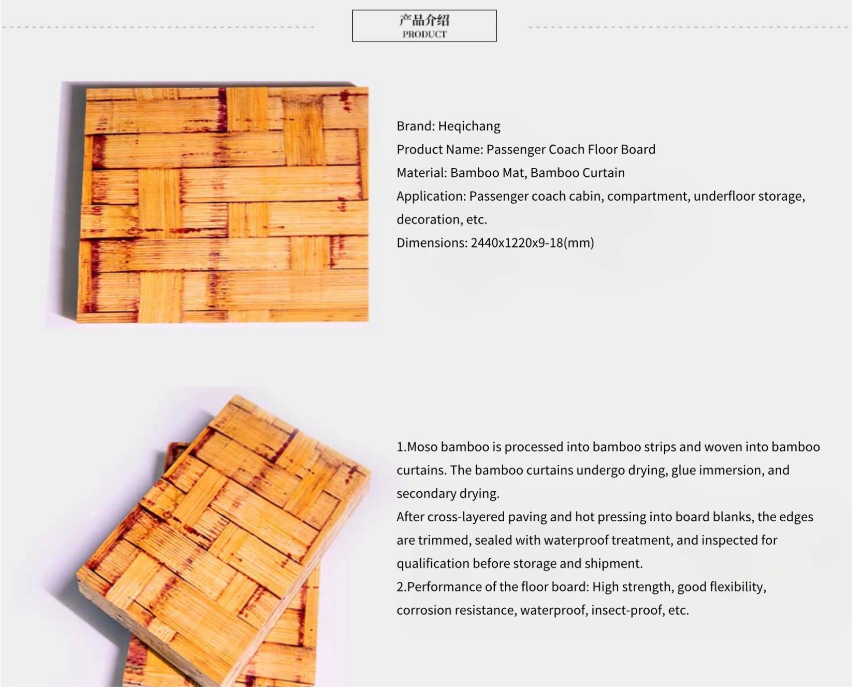Click the secondary drying. text line
The height and width of the screenshot is (687, 852).
tap(448, 493)
